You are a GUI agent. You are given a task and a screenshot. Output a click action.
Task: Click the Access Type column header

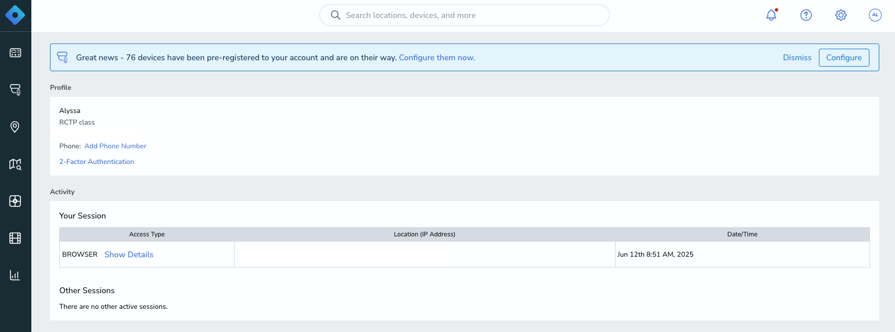tap(147, 234)
